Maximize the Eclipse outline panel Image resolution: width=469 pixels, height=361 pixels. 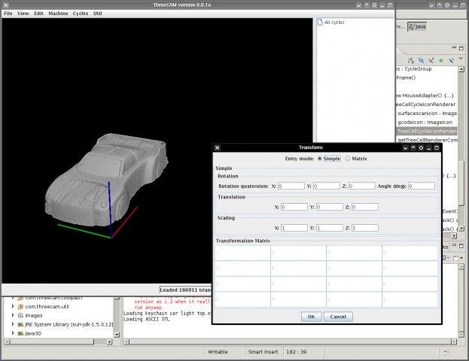click(461, 48)
